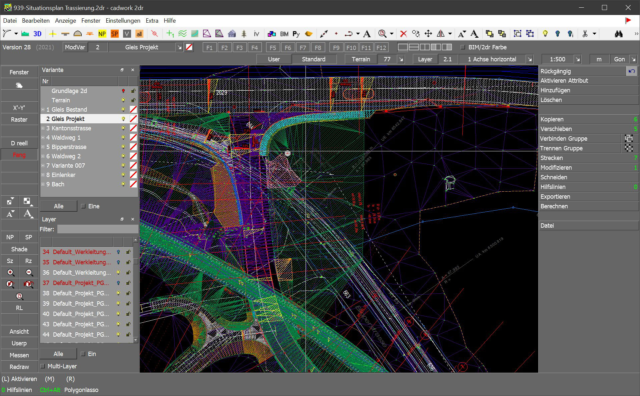Click the Berechnen button
This screenshot has height=396, width=640.
pos(554,206)
